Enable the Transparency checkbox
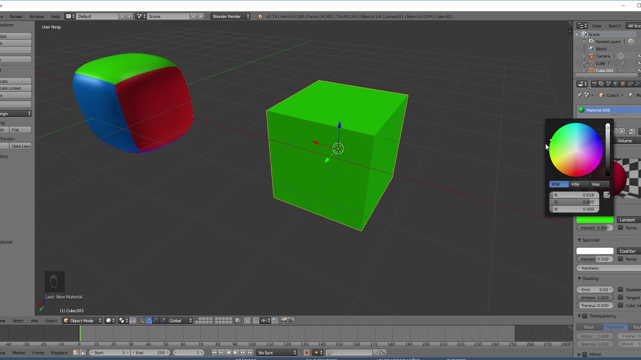The height and width of the screenshot is (360, 641). click(x=584, y=316)
